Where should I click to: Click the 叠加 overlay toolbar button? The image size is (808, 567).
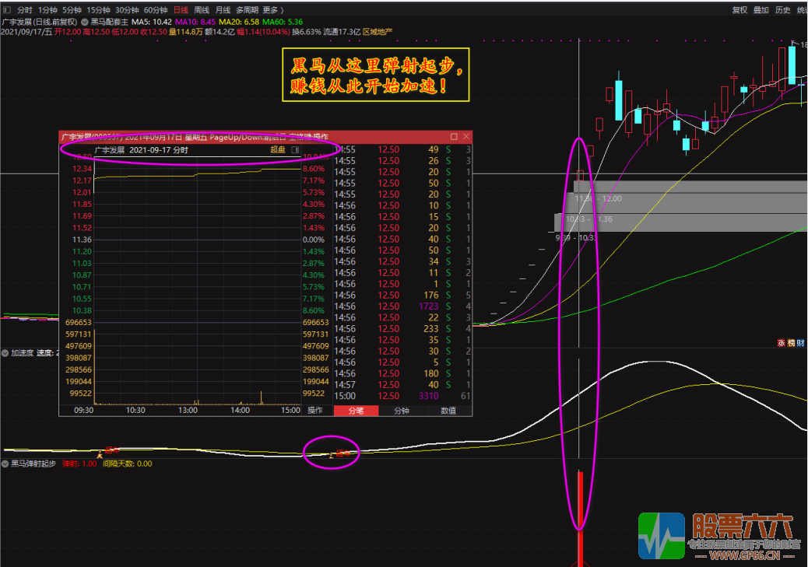click(761, 9)
